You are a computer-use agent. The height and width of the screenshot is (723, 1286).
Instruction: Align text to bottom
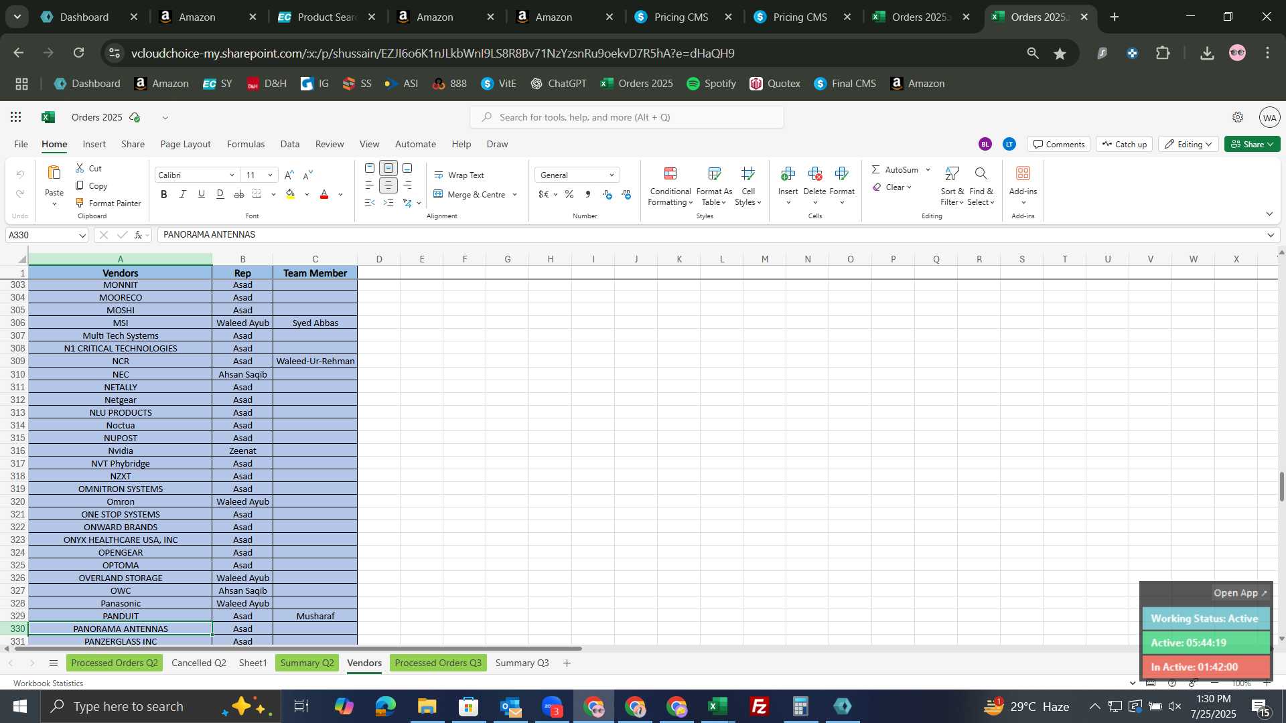407,168
